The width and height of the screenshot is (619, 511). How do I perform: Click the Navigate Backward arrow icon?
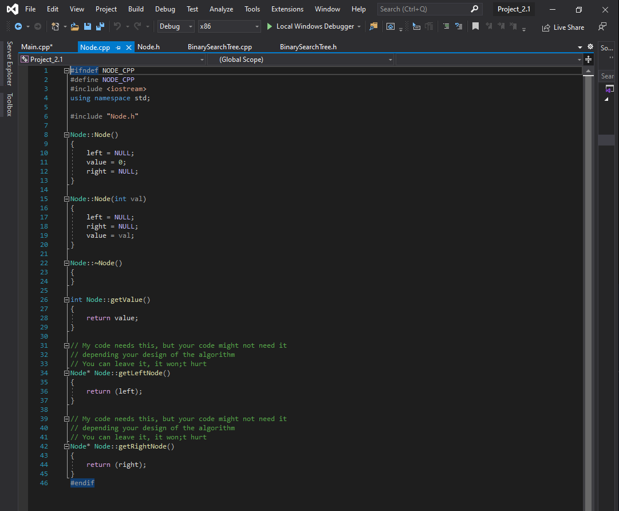pos(18,26)
